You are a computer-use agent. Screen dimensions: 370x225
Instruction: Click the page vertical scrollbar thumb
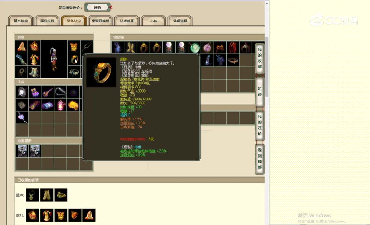pyautogui.click(x=267, y=67)
